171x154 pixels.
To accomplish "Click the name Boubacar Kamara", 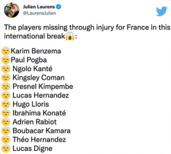I will (x=42, y=131).
